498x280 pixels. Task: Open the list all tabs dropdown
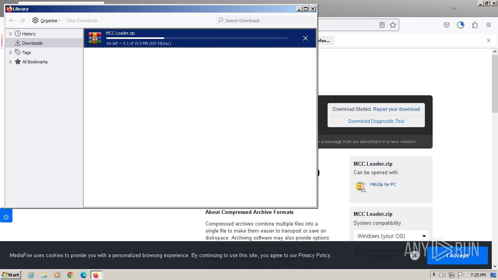click(x=454, y=8)
